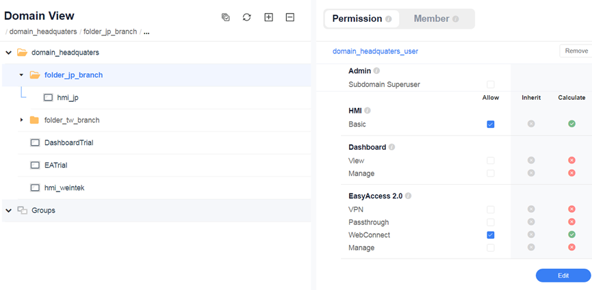This screenshot has height=290, width=592.
Task: Click red Calculate cross for Dashboard Manage
Action: pos(571,173)
